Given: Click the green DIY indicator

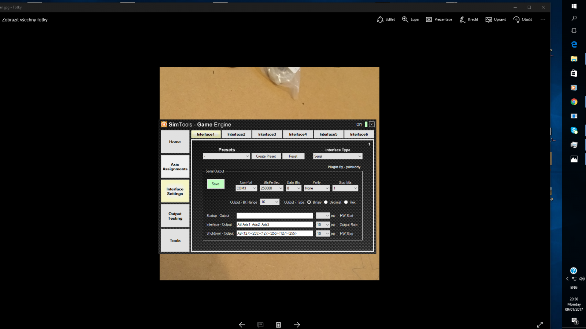Looking at the screenshot, I should (366, 124).
